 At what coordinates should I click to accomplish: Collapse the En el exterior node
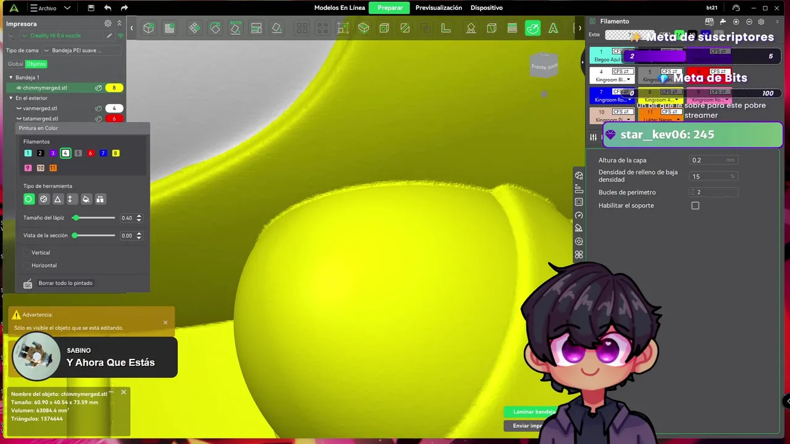coord(10,98)
